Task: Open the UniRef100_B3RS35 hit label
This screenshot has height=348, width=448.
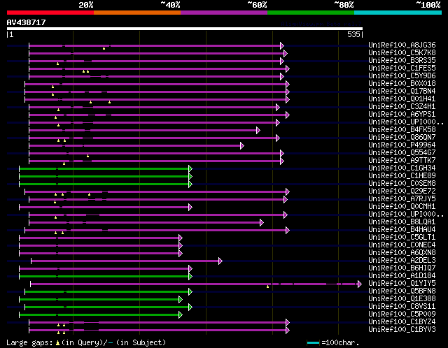Action: point(402,61)
